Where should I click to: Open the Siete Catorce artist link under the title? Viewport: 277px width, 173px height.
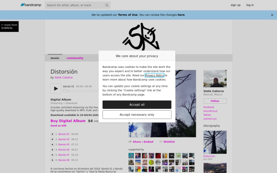pyautogui.click(x=64, y=78)
